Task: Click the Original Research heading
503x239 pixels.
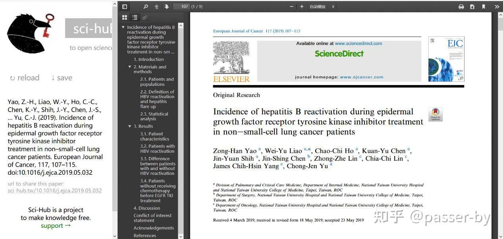Action: point(237,95)
